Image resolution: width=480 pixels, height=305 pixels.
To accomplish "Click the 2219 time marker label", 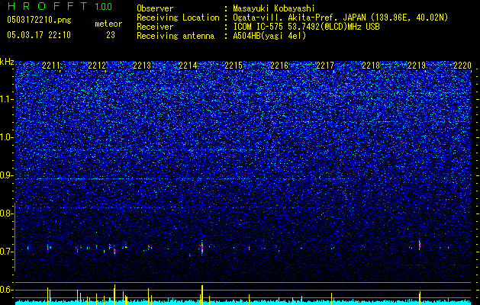I will click(x=417, y=66).
